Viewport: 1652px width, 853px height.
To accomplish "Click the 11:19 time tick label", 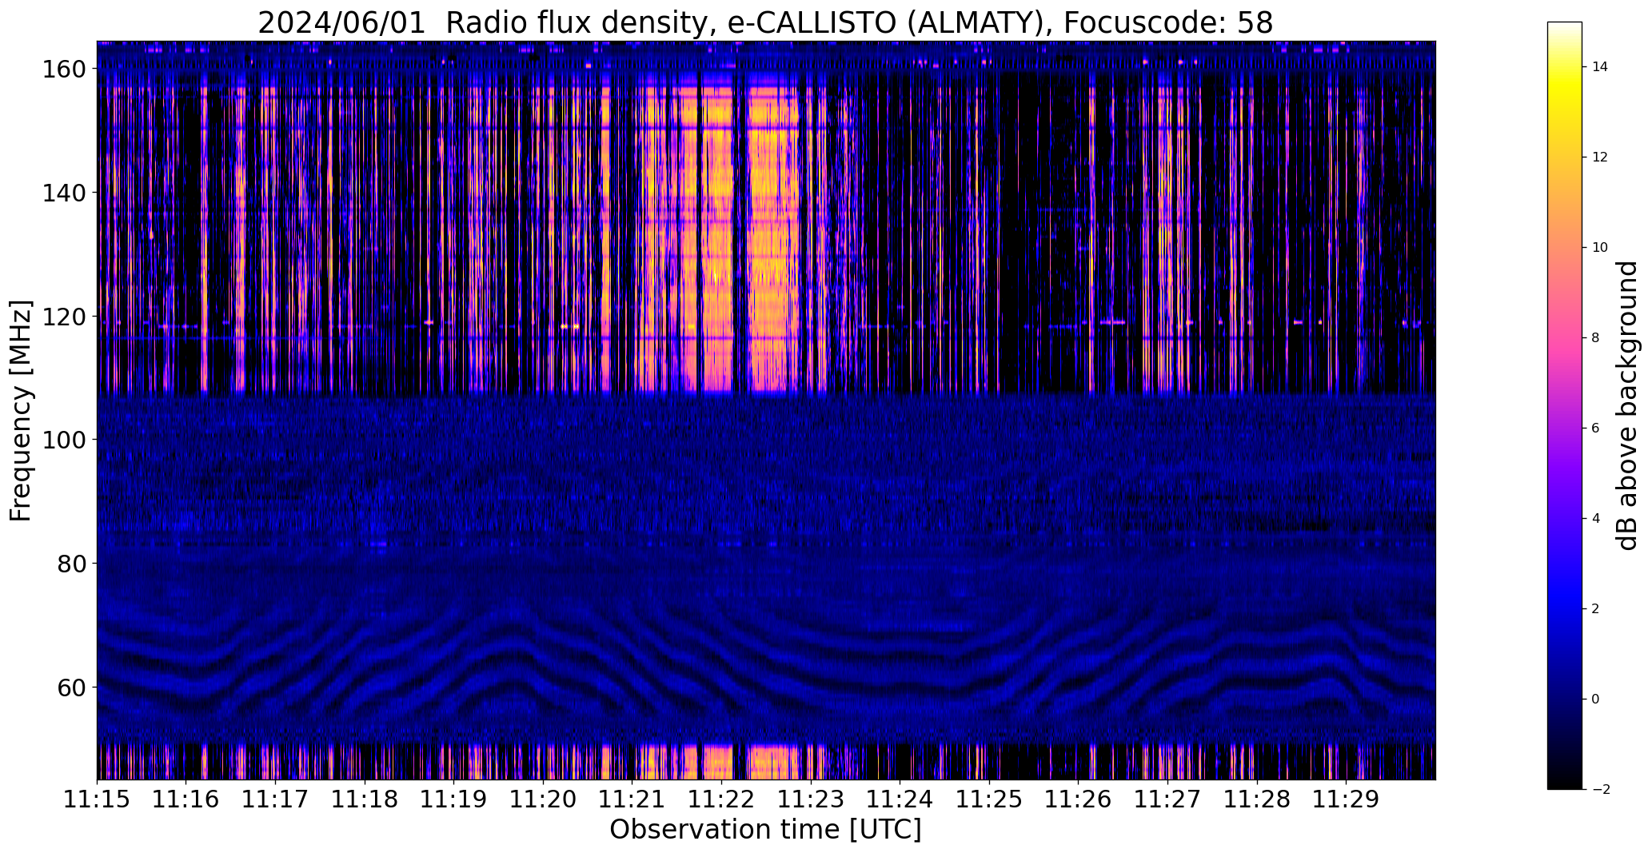I will (x=453, y=799).
